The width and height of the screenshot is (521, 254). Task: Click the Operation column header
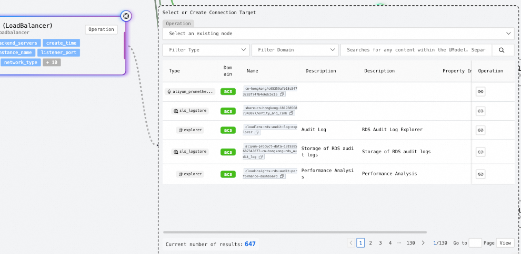490,71
